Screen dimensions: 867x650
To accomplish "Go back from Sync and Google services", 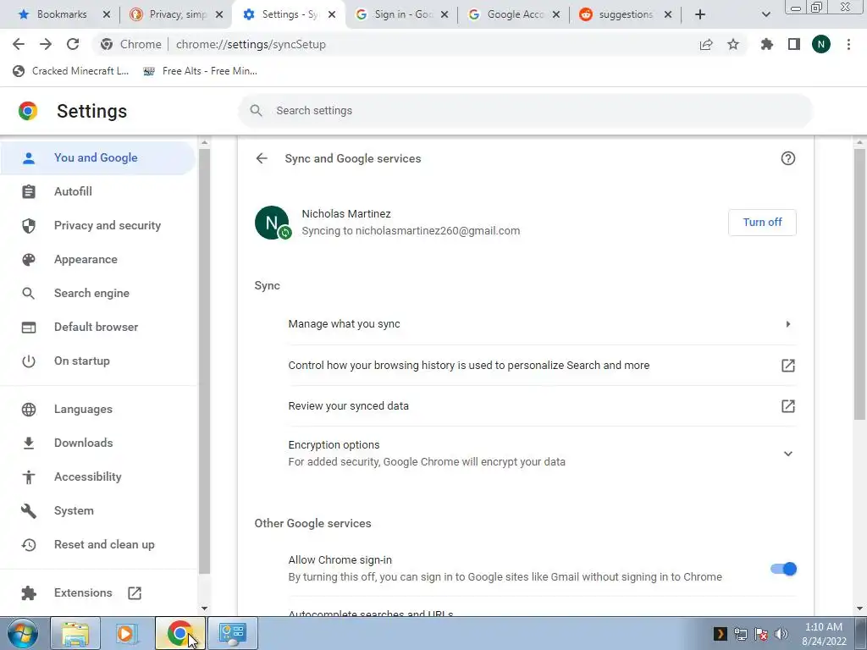I will point(262,158).
